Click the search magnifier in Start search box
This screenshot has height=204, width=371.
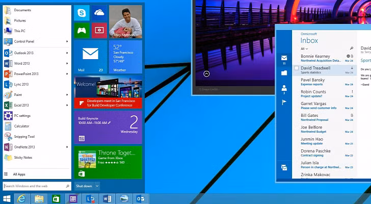(67, 186)
